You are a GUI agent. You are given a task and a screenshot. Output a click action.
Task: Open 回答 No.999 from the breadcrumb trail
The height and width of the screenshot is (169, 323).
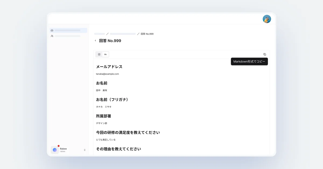(146, 34)
